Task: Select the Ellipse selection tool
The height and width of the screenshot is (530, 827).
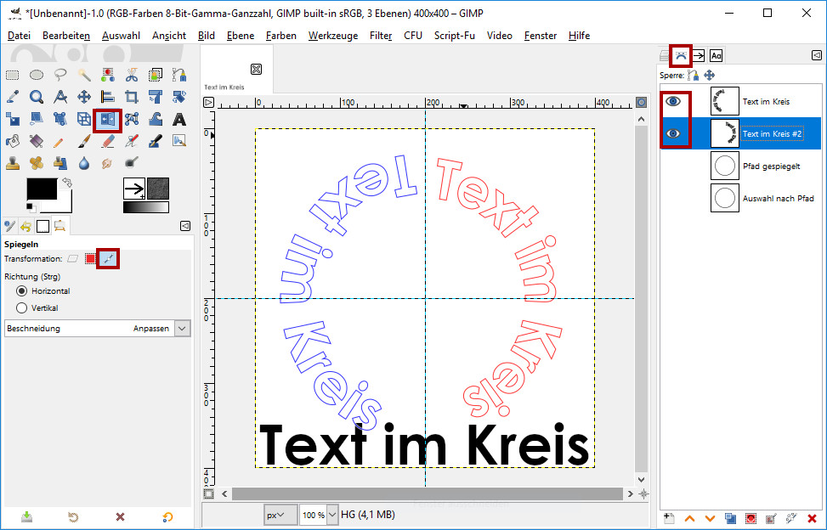Action: pyautogui.click(x=37, y=75)
